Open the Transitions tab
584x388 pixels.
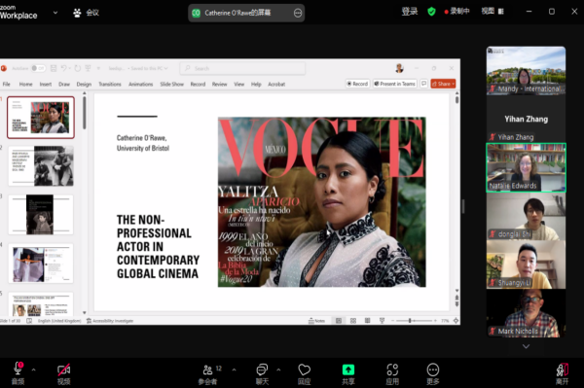click(110, 84)
